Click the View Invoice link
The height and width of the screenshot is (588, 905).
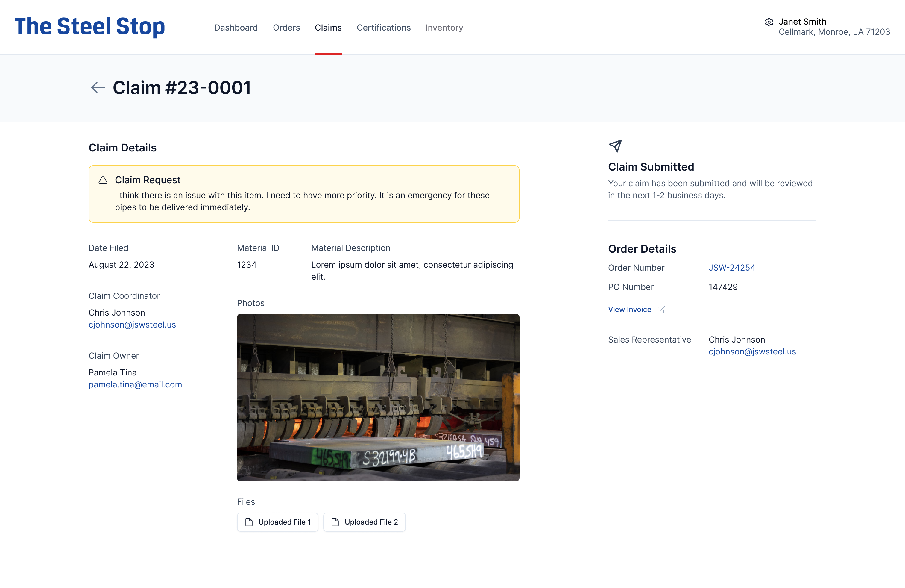629,310
